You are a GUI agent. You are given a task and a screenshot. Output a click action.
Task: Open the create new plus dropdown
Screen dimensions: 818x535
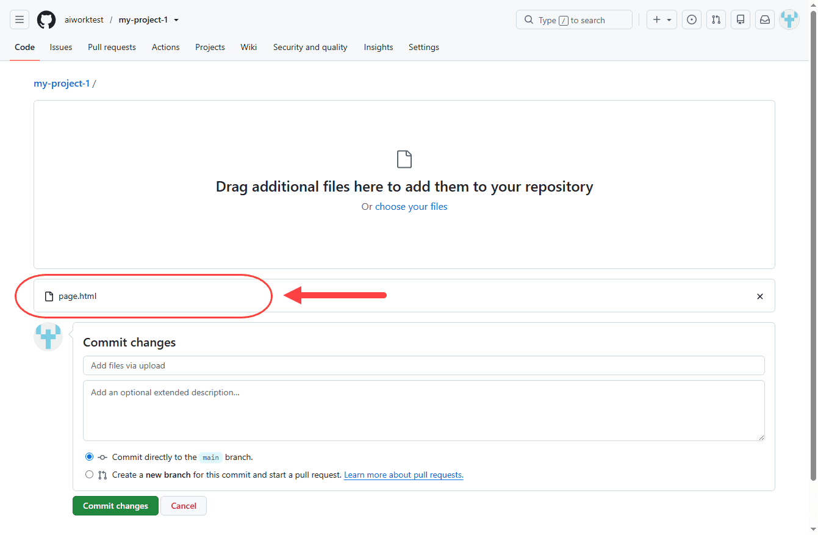(x=662, y=20)
